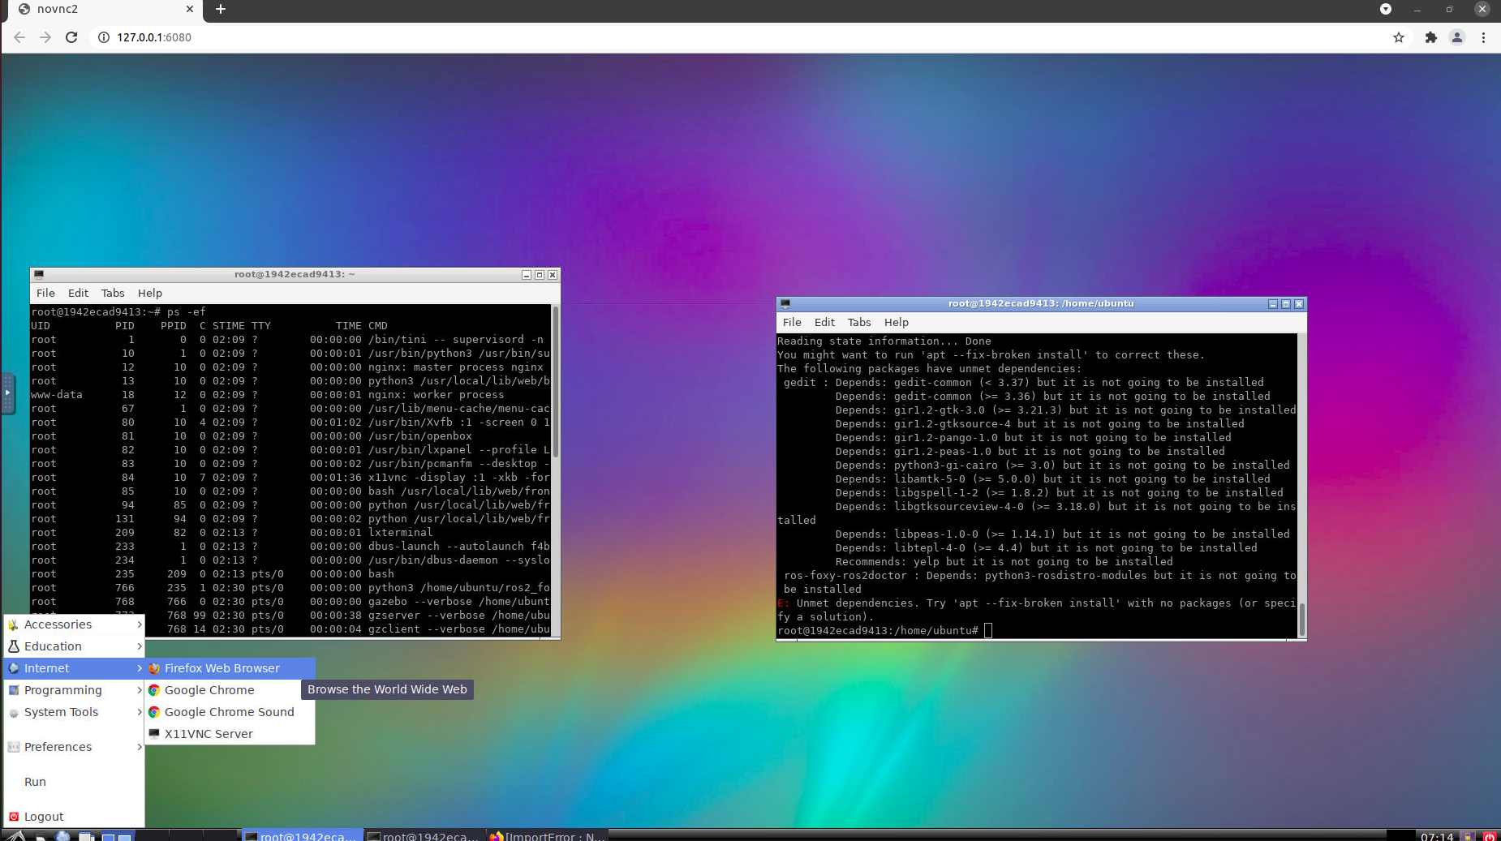
Task: Reload the page with the browser refresh icon
Action: tap(71, 37)
